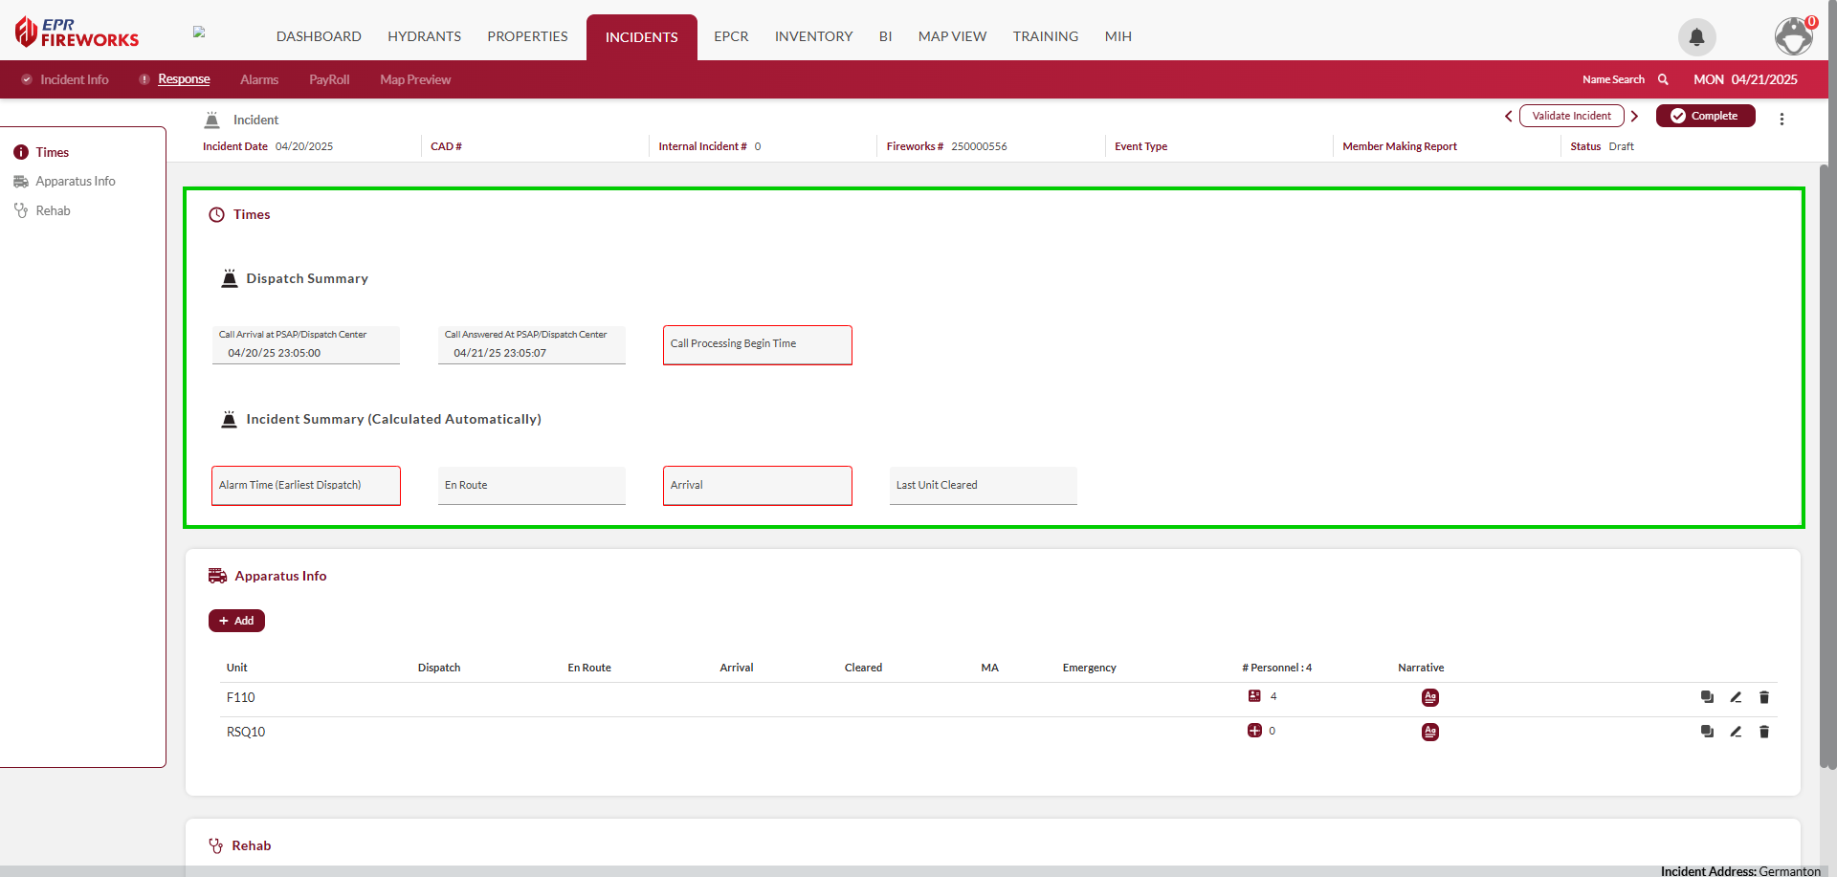Add personnel to unit RSQ10
1837x877 pixels.
[x=1254, y=731]
